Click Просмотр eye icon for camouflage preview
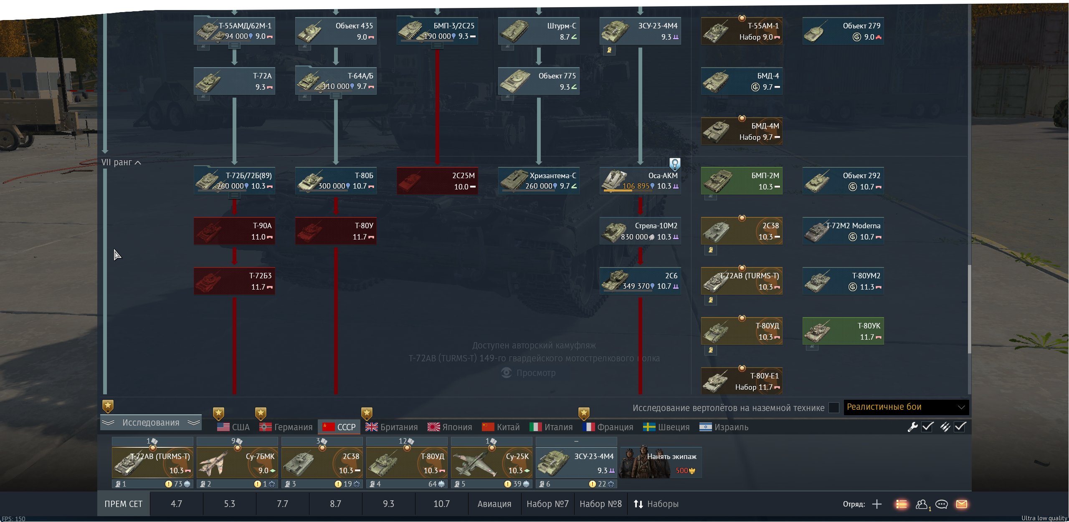Image resolution: width=1069 pixels, height=522 pixels. (x=507, y=373)
